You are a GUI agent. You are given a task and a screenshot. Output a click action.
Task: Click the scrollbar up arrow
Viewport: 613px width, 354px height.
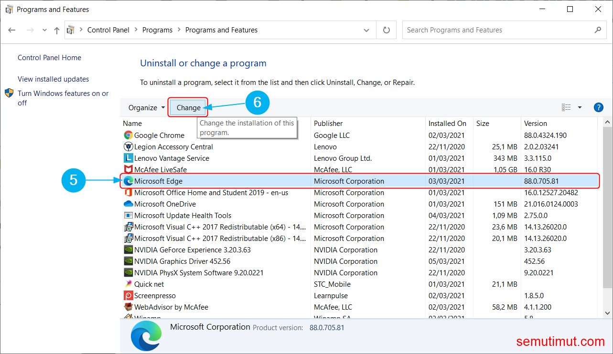(x=608, y=123)
